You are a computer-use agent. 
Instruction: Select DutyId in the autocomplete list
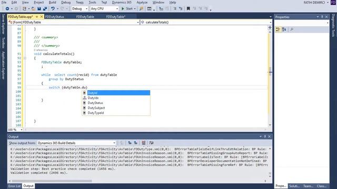click(x=116, y=93)
